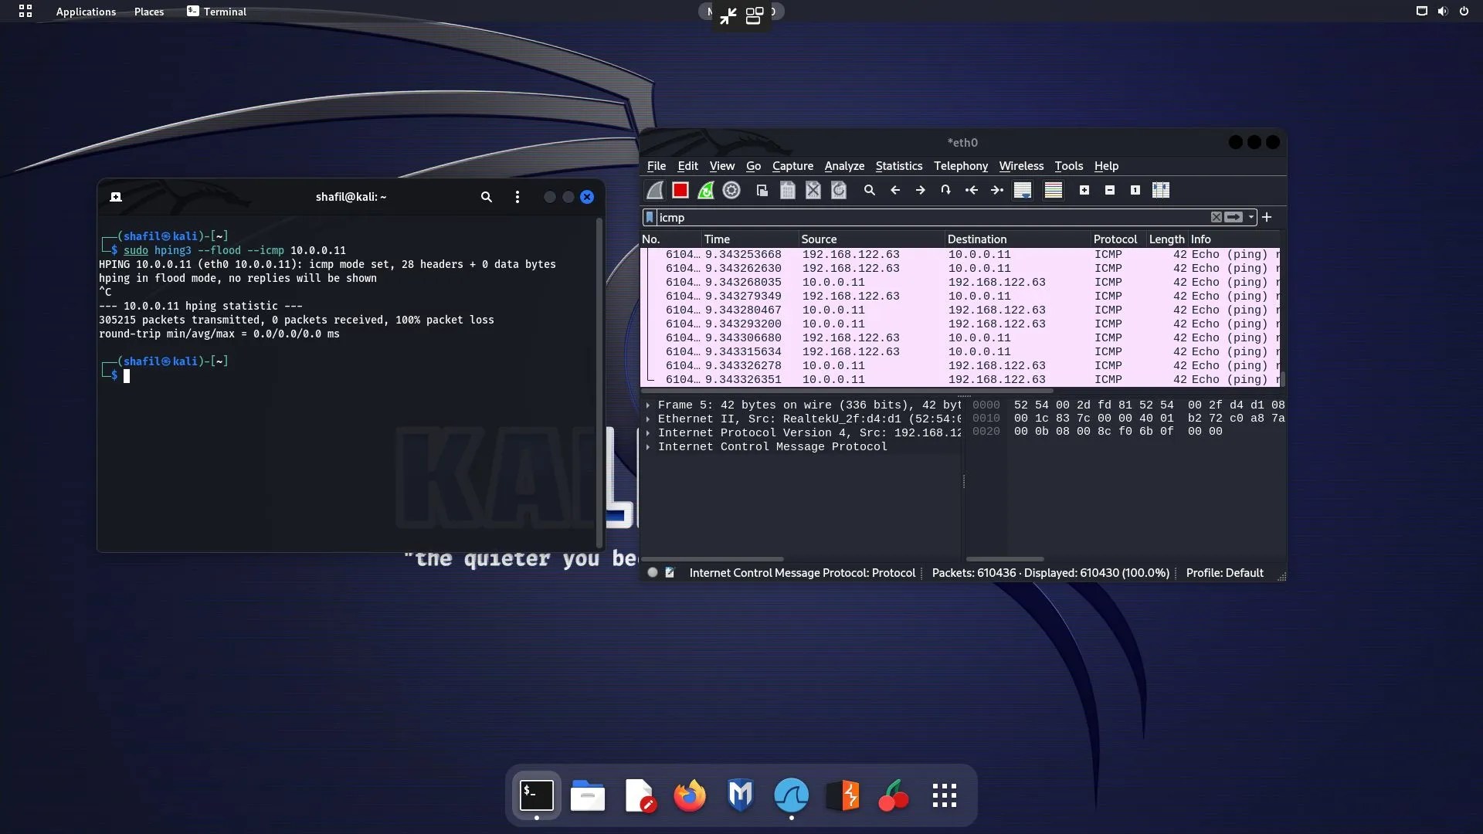Expand the Internet Protocol Version 4 section
The height and width of the screenshot is (834, 1483).
click(649, 433)
